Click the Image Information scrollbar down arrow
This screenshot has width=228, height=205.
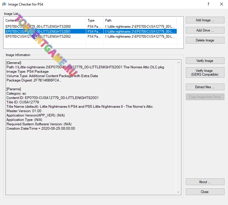click(x=178, y=192)
